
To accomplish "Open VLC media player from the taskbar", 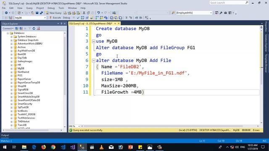I will coord(102,147).
